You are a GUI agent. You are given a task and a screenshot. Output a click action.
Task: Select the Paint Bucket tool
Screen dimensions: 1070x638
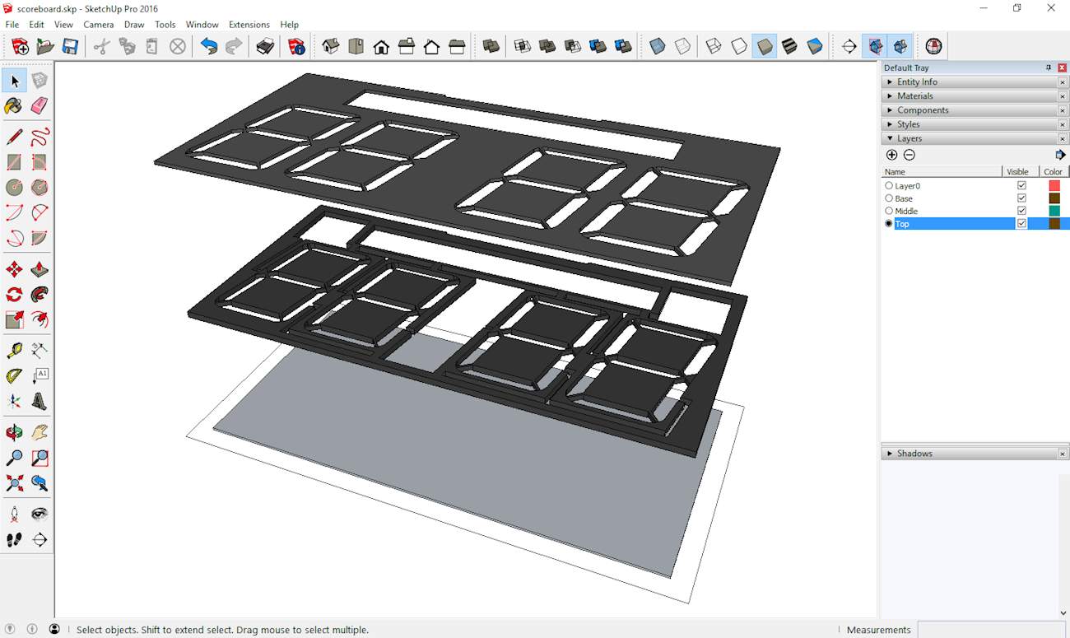click(14, 105)
